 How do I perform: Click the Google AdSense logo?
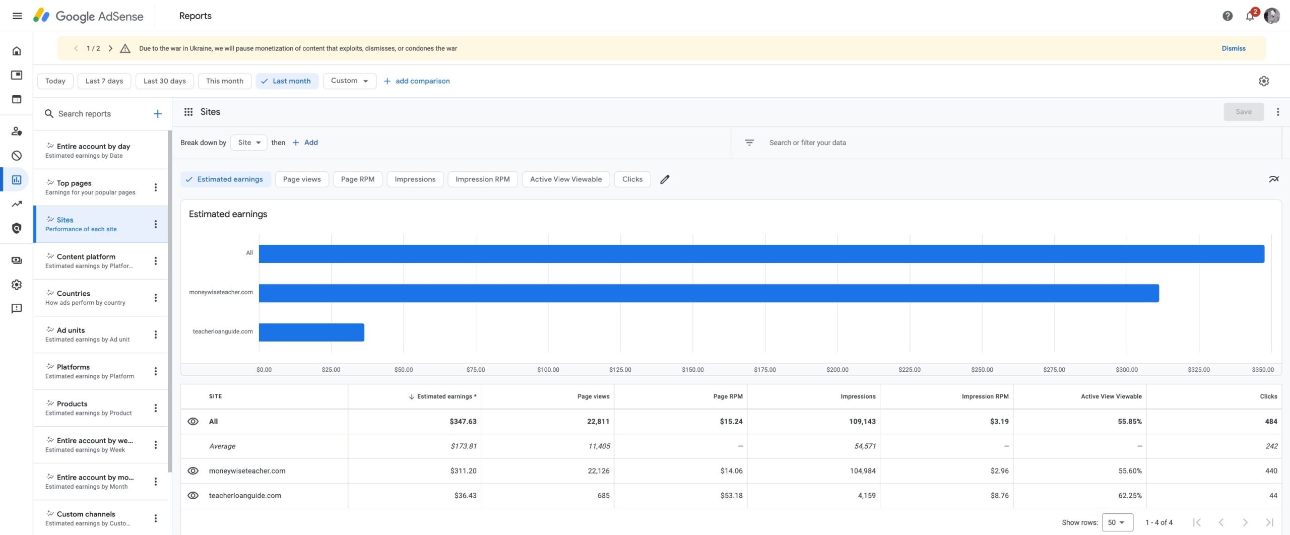pyautogui.click(x=89, y=16)
